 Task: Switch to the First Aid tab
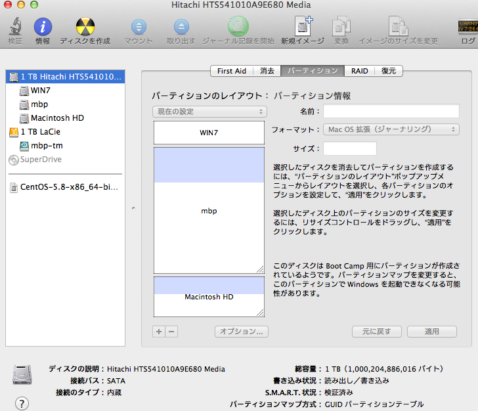pyautogui.click(x=232, y=71)
